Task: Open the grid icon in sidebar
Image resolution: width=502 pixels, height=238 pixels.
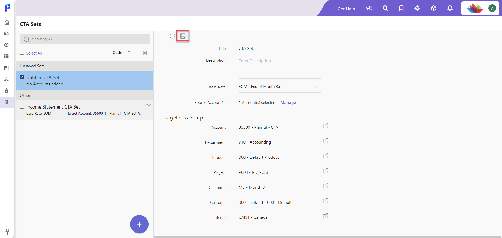Action: [x=7, y=56]
